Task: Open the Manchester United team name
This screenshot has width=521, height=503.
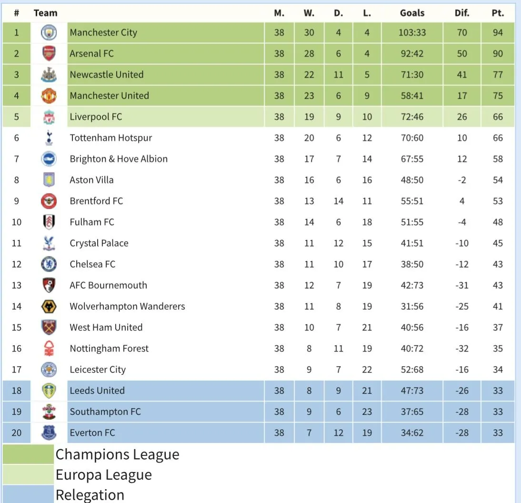Action: pyautogui.click(x=109, y=96)
